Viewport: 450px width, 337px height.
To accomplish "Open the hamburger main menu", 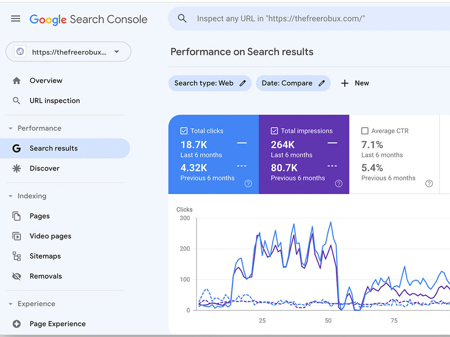I will tap(15, 18).
